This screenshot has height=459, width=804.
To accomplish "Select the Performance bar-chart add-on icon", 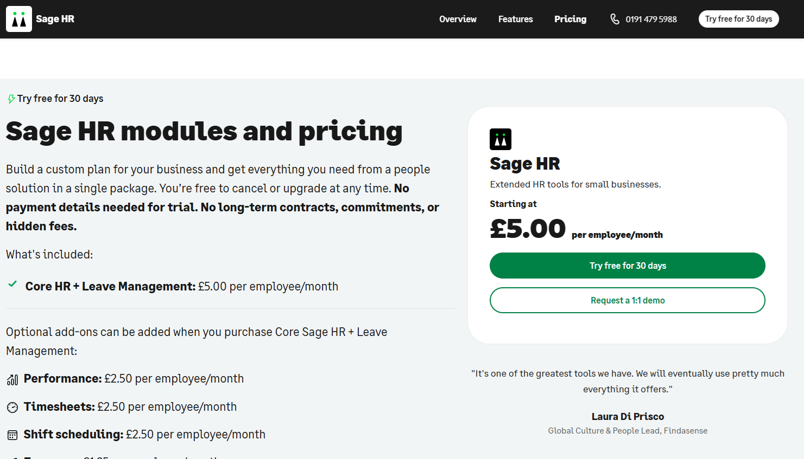I will click(12, 379).
